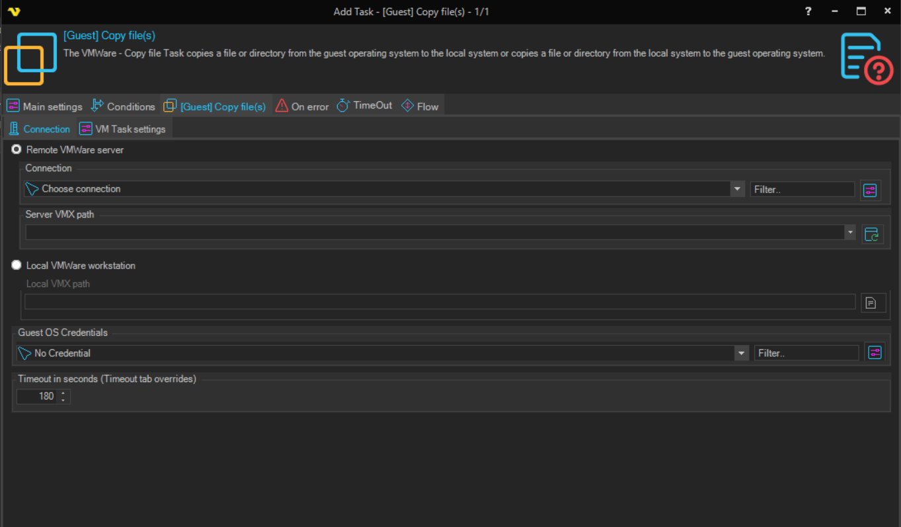Go to the On error tab
The width and height of the screenshot is (901, 527).
(302, 106)
